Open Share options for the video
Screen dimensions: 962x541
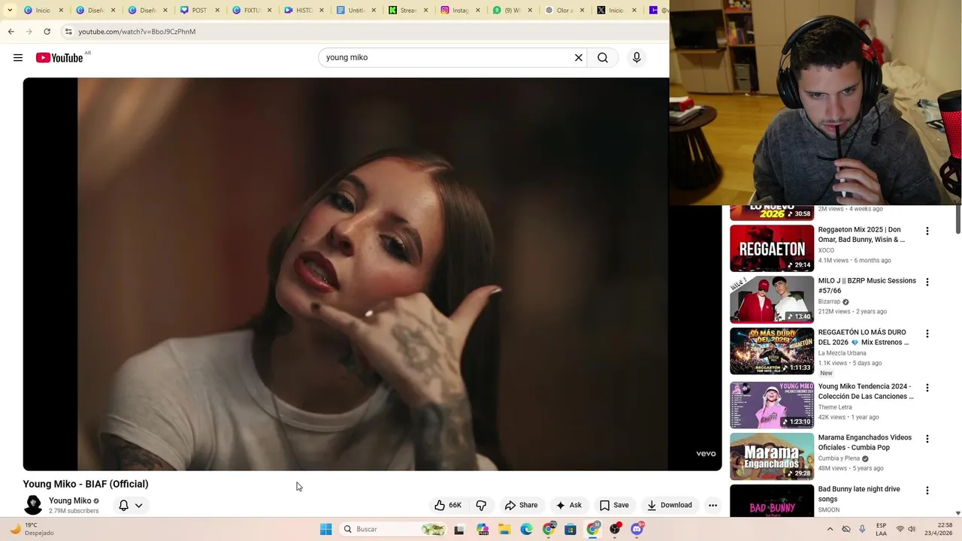(522, 505)
